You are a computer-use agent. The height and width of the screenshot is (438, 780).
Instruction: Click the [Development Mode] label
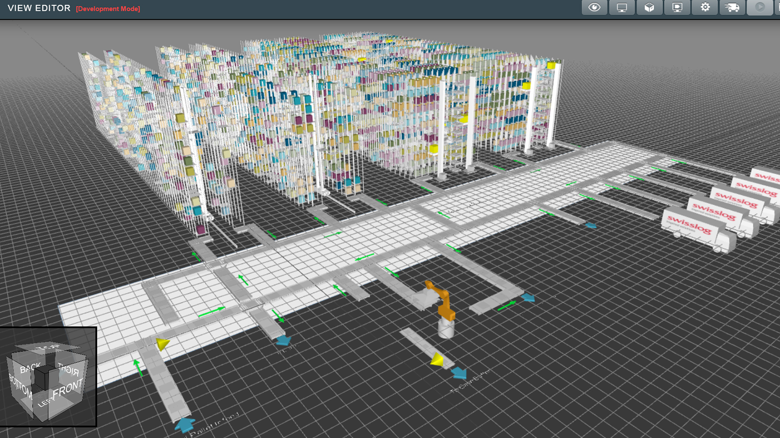tap(107, 8)
